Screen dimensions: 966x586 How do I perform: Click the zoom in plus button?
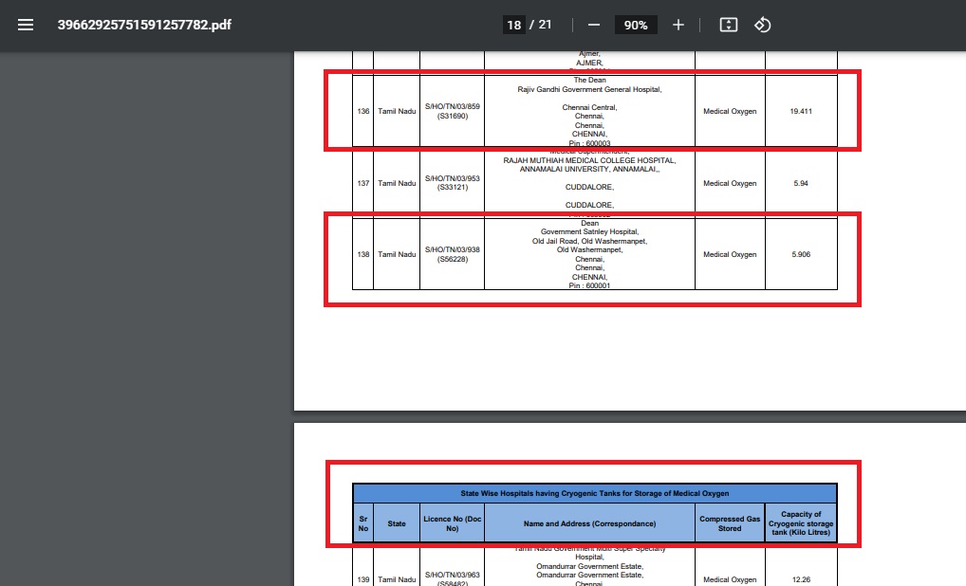click(678, 25)
